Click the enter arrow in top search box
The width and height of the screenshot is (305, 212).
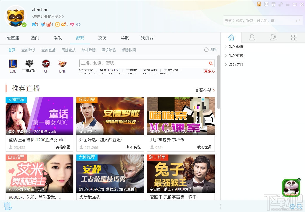pyautogui.click(x=298, y=20)
